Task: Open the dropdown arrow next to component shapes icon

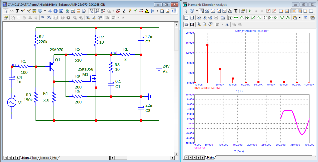Action: [x=45, y=11]
